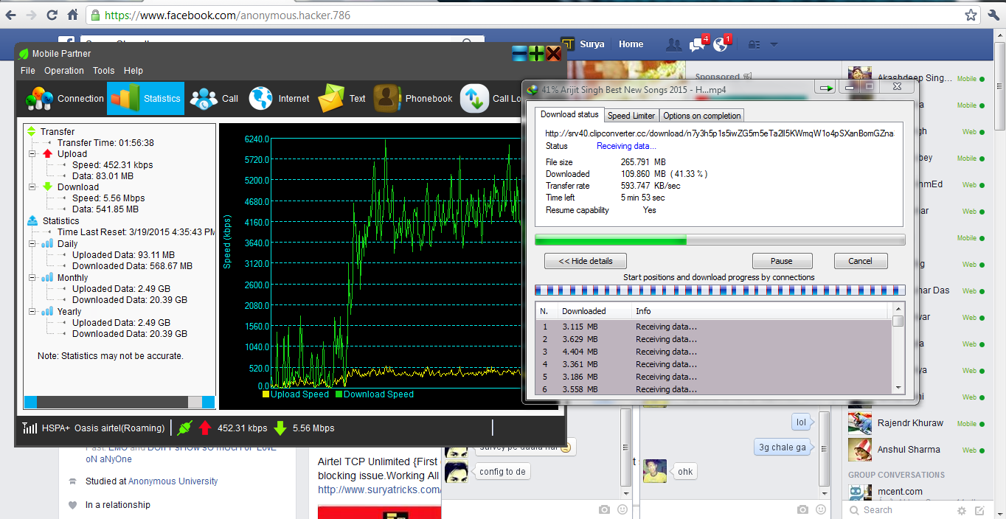Screen dimensions: 1006x519
Task: Open chat sidebar settings gear icon
Action: (x=962, y=510)
